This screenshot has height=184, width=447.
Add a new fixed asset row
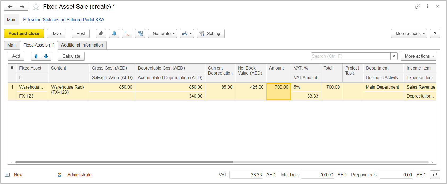(16, 56)
